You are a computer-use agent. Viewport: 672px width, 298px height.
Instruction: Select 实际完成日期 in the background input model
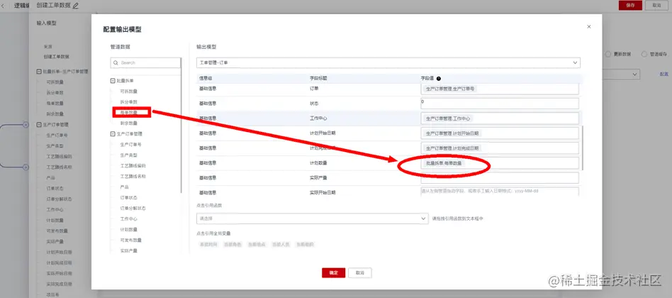[59, 284]
